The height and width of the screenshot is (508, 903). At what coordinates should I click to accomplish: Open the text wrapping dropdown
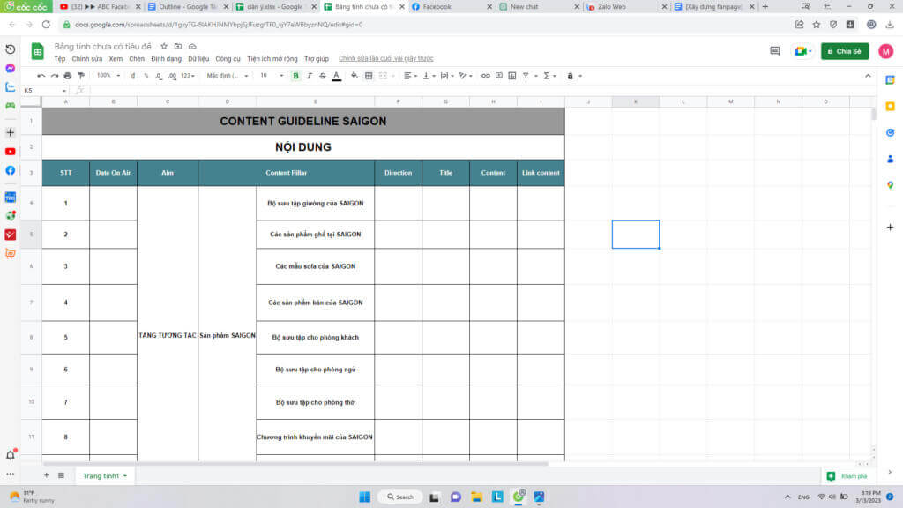point(447,76)
